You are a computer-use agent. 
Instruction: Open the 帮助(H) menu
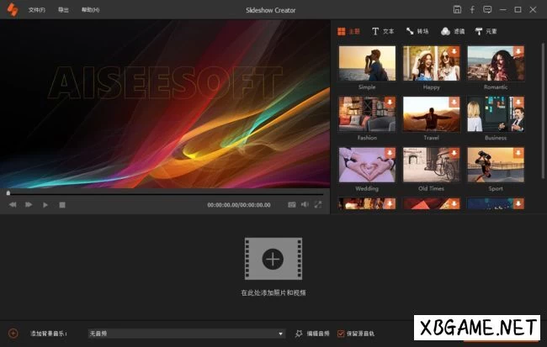[x=90, y=9]
